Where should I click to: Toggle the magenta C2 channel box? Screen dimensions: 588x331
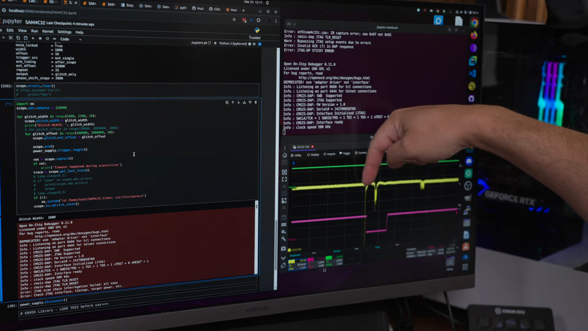(310, 260)
